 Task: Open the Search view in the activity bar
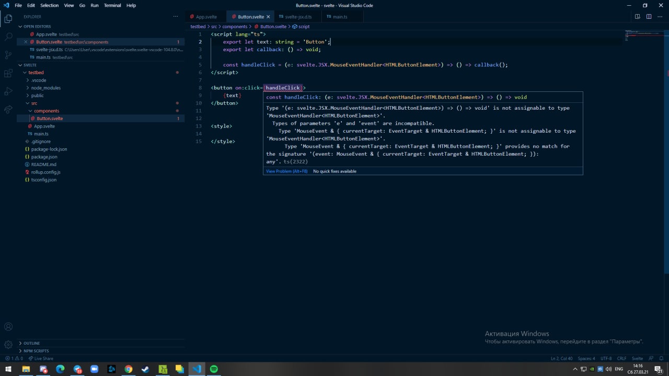[x=8, y=37]
